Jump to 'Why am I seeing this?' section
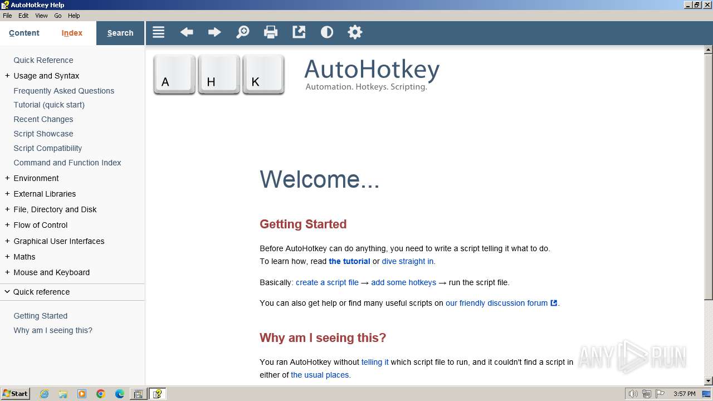713x401 pixels. tap(53, 330)
